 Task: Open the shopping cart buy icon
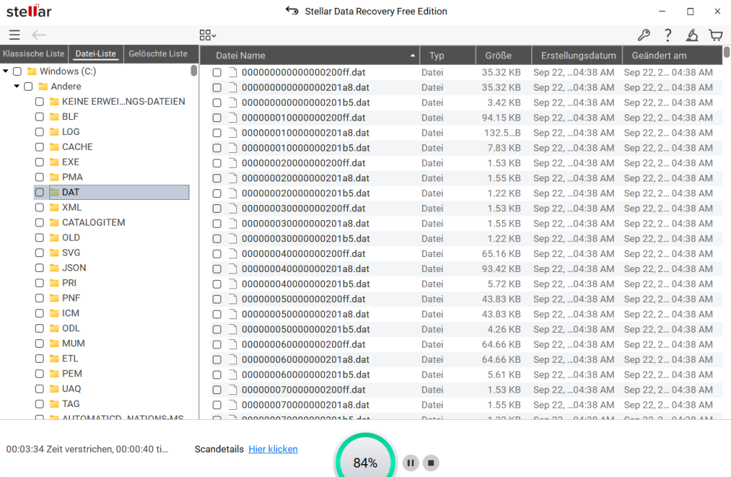tap(715, 35)
